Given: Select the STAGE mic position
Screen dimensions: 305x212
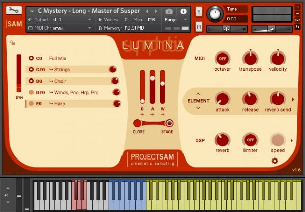Looking at the screenshot, I should click(169, 123).
